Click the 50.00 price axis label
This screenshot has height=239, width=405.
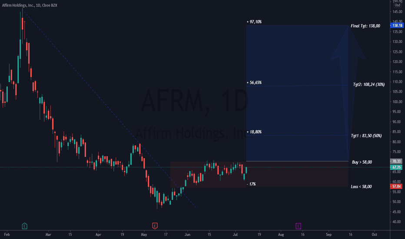[397, 202]
